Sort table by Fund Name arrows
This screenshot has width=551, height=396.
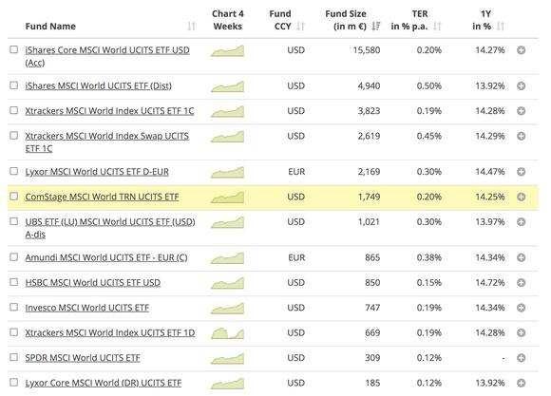(191, 26)
